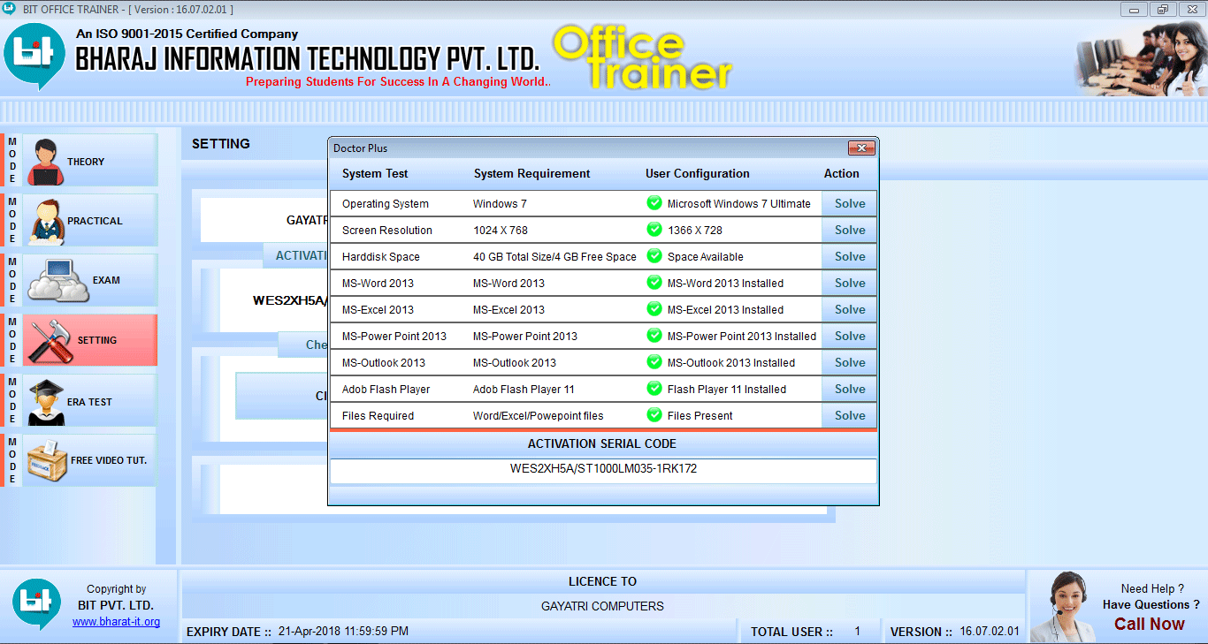Click the support agent headset image
This screenshot has height=644, width=1208.
point(1063,607)
